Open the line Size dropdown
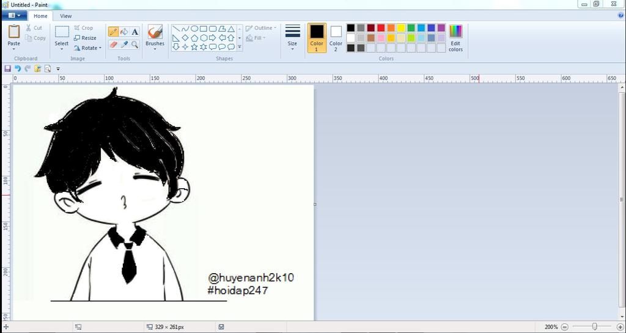This screenshot has width=626, height=333. coord(293,37)
